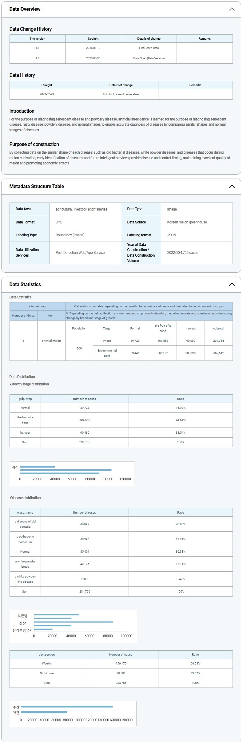Click the Data Overview header title

click(x=25, y=9)
